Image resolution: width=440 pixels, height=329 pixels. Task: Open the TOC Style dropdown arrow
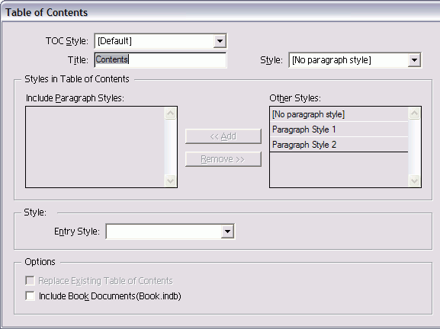point(220,41)
